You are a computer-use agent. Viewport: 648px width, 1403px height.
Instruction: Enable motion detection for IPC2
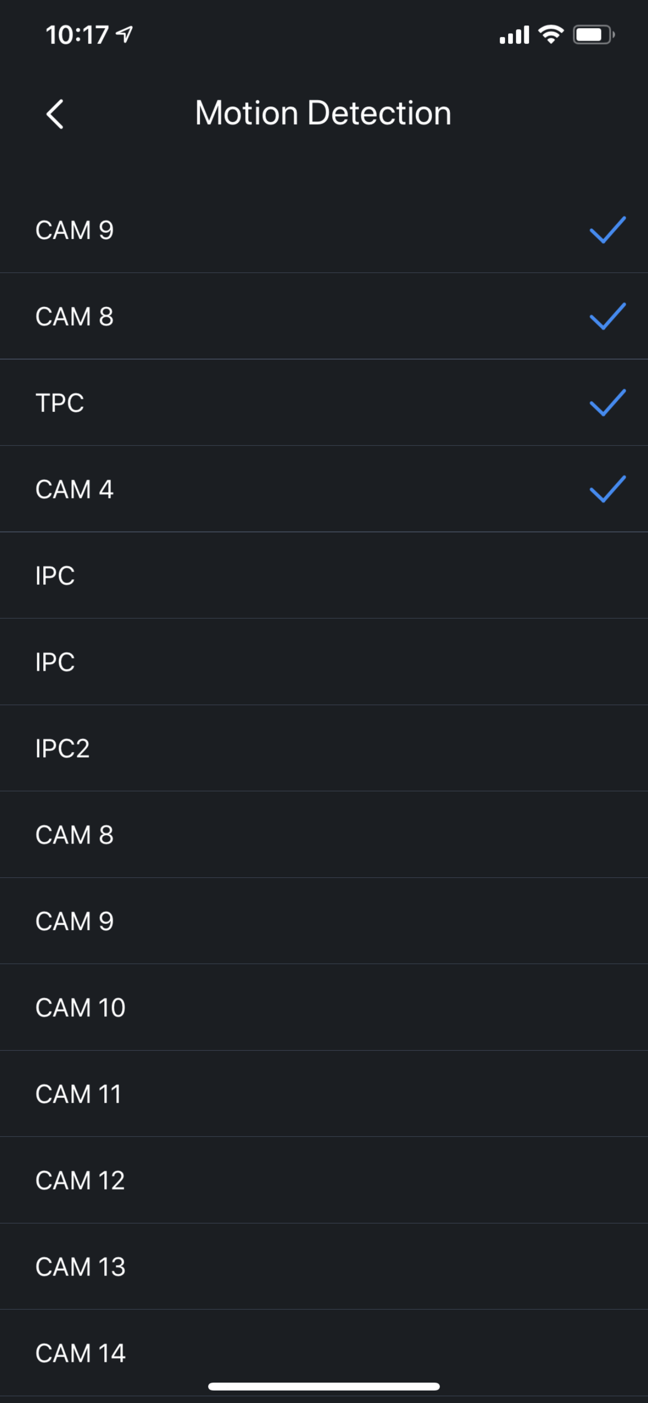click(x=324, y=748)
